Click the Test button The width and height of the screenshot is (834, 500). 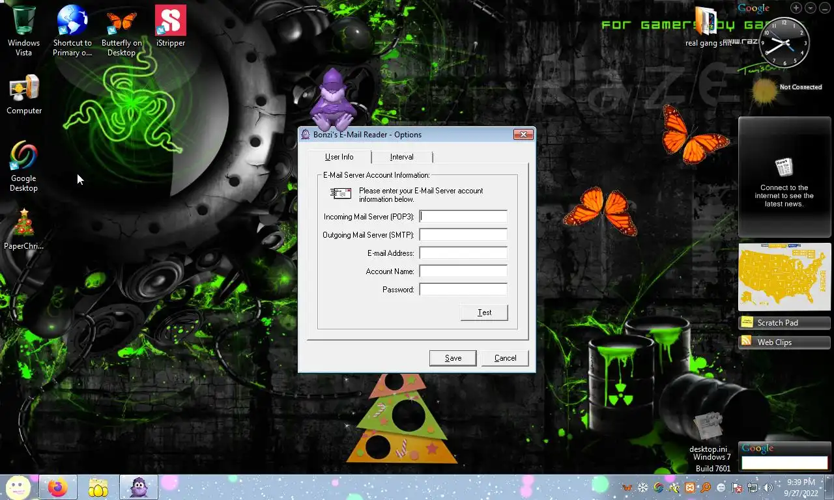point(484,312)
